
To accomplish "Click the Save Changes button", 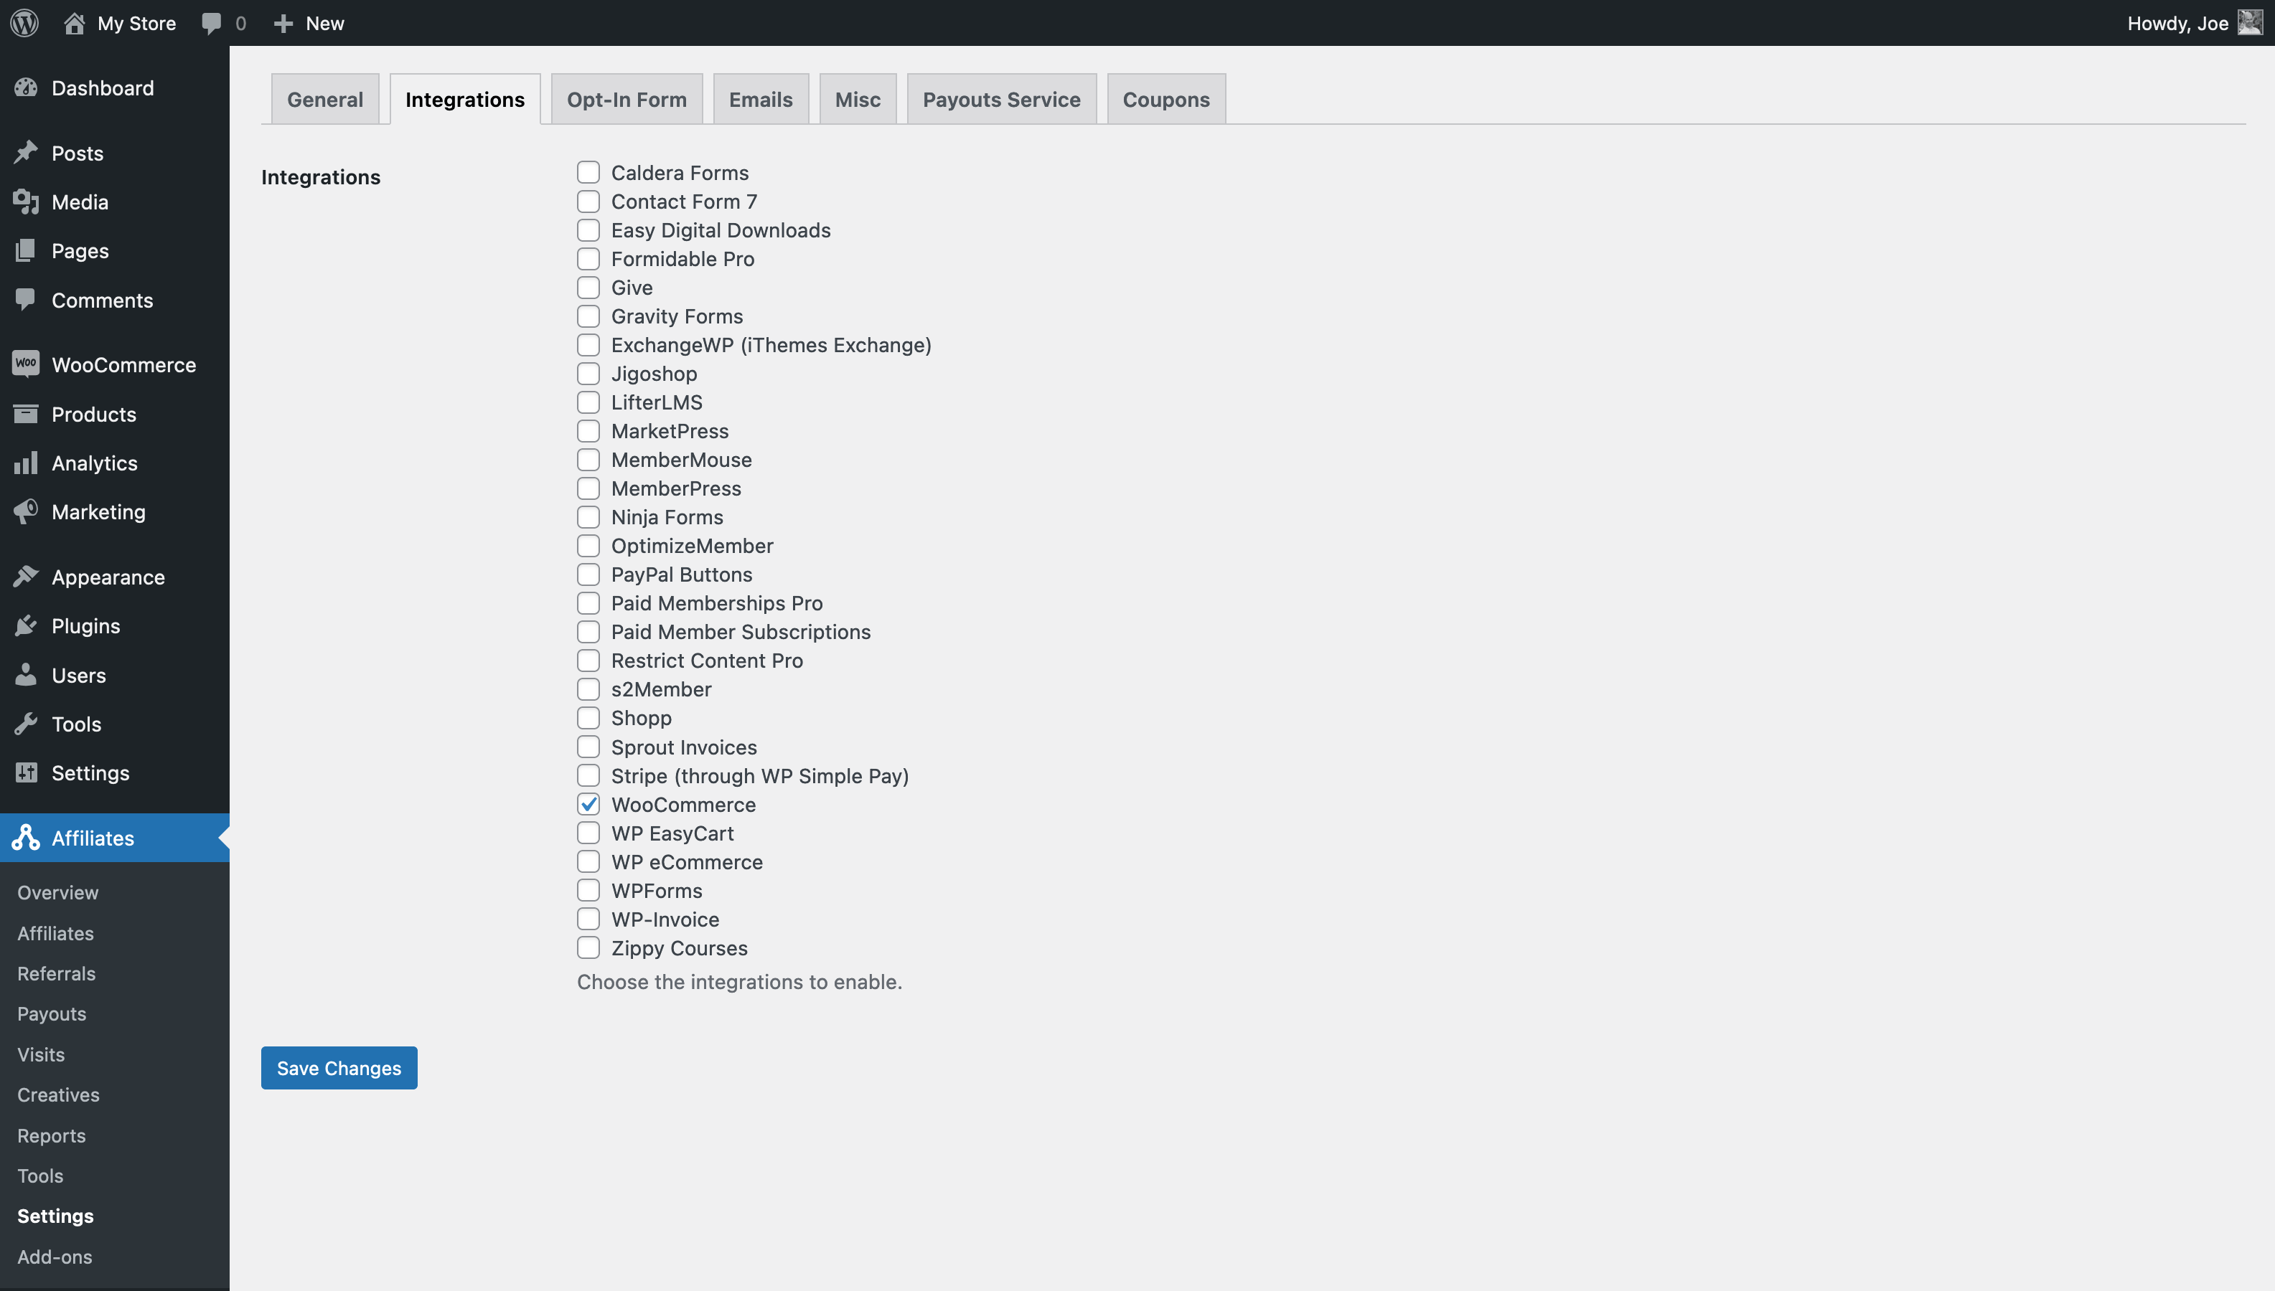I will (x=339, y=1067).
